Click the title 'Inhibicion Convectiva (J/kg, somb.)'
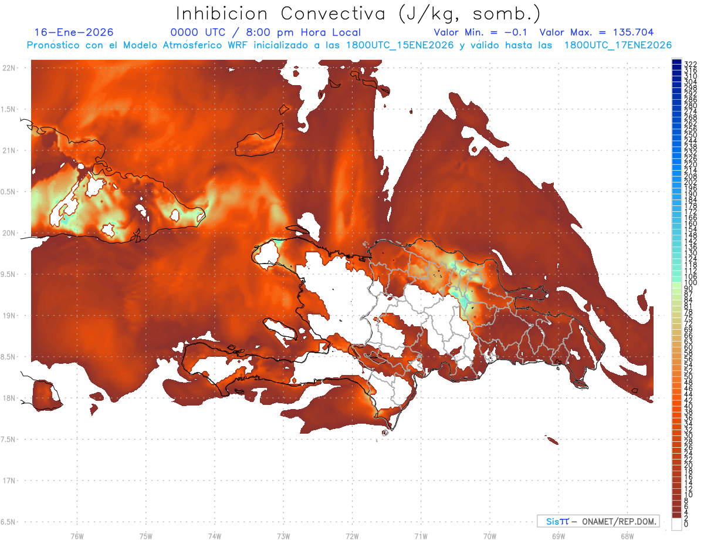 pyautogui.click(x=358, y=13)
